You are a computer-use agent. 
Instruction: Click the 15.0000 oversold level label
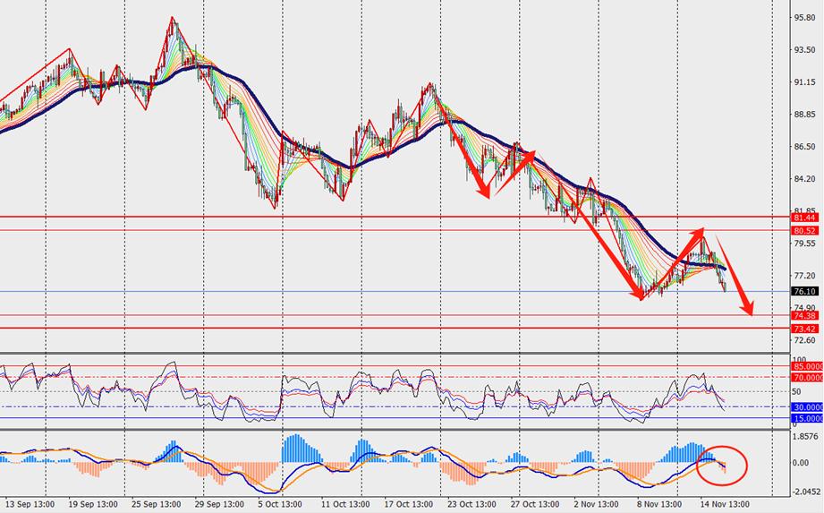[808, 418]
